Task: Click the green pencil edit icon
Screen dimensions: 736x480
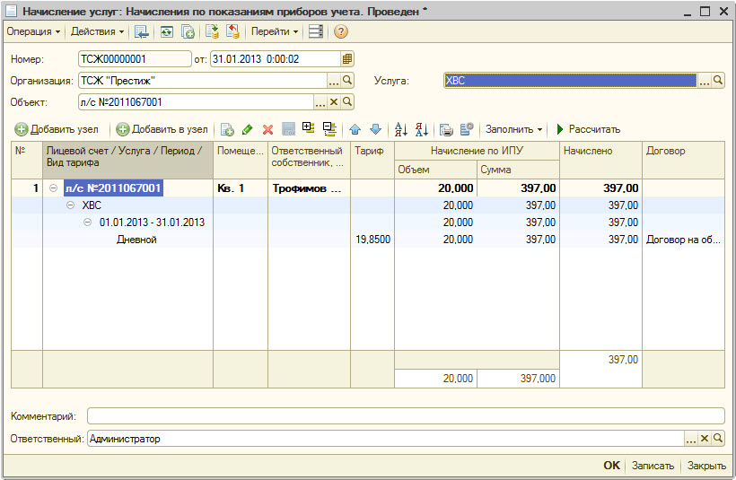Action: point(248,129)
